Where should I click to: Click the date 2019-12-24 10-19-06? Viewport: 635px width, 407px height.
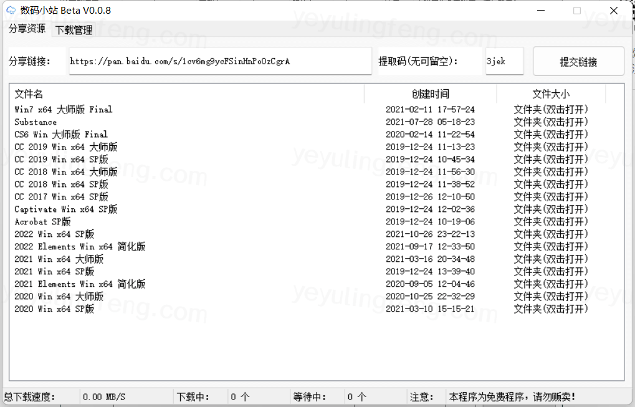click(x=430, y=221)
